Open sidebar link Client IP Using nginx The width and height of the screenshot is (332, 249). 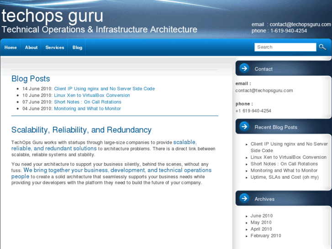(x=289, y=147)
